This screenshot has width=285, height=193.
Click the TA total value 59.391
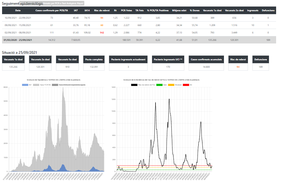[x=140, y=40]
